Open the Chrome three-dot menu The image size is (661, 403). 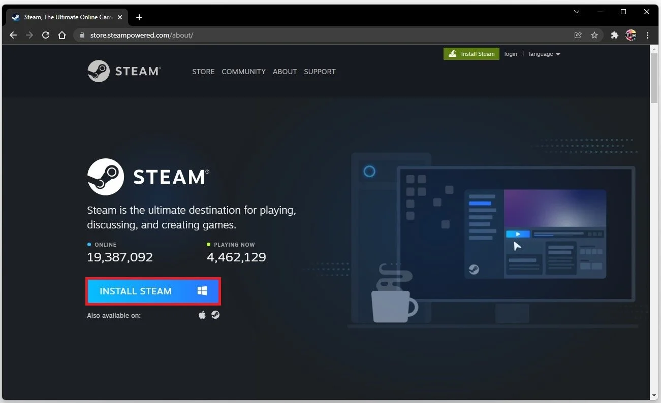point(647,35)
